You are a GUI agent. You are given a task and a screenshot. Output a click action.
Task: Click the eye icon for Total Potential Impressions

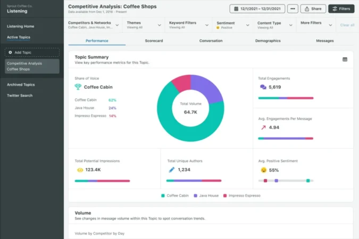[80, 170]
